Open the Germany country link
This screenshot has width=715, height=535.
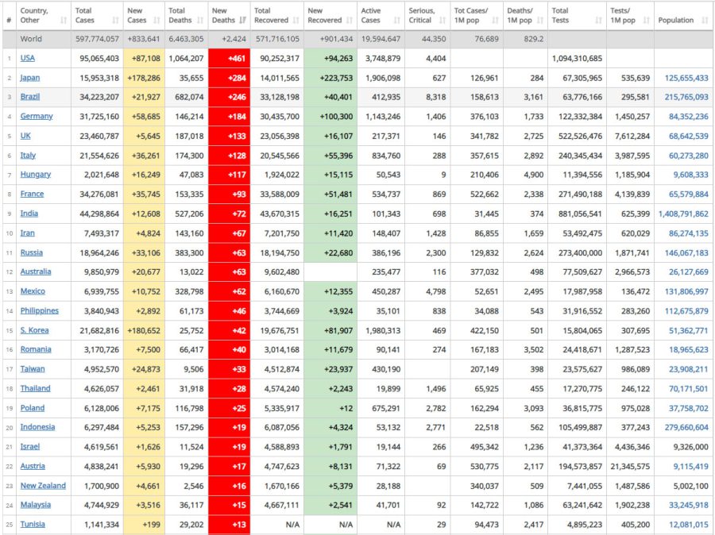37,116
